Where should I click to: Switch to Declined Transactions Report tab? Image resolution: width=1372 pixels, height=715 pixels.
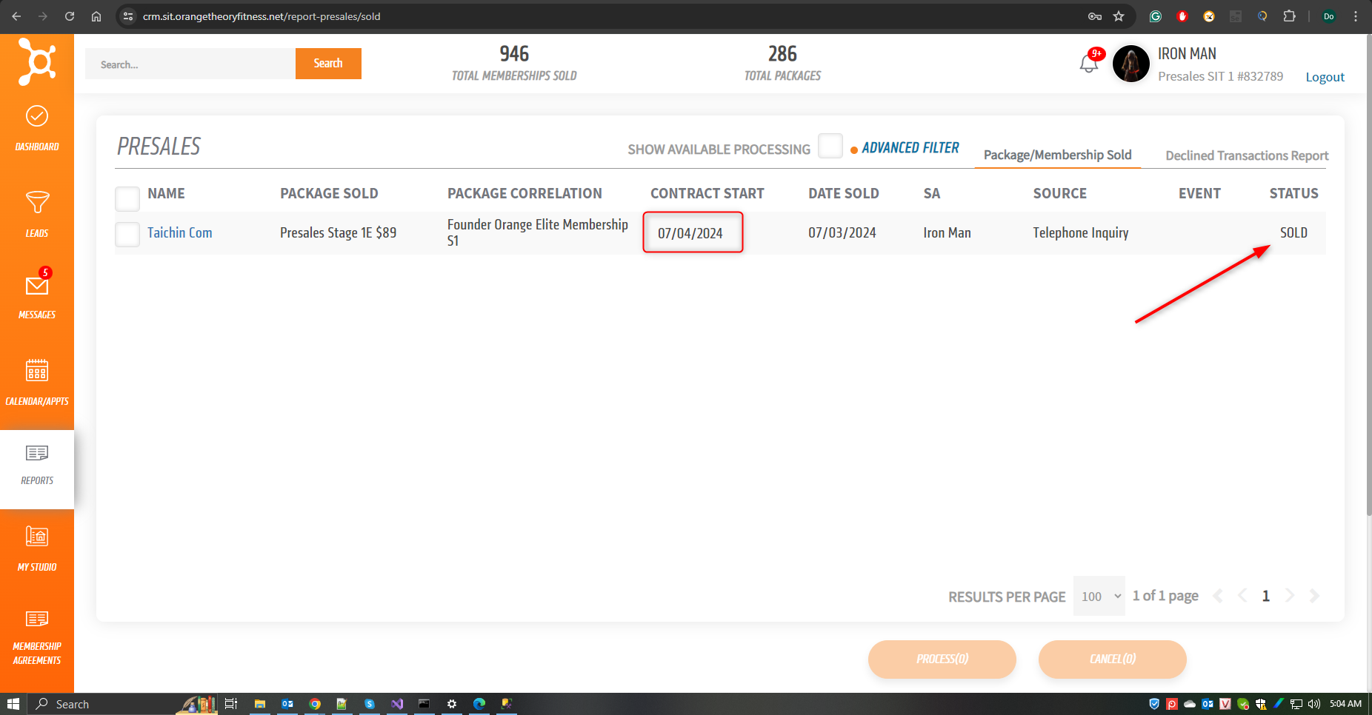1247,155
